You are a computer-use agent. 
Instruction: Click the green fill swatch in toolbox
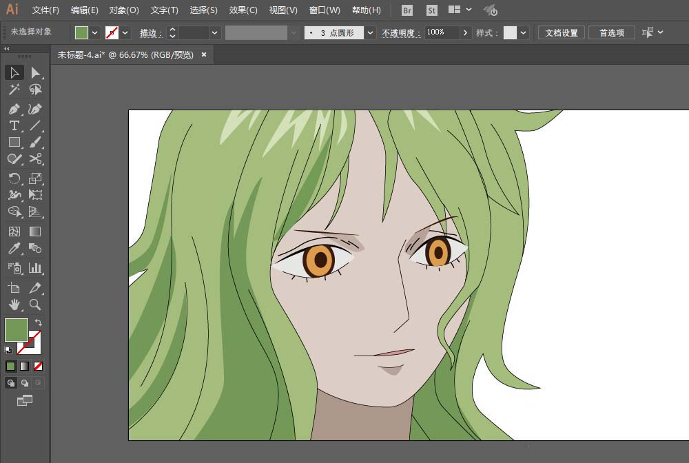[16, 329]
